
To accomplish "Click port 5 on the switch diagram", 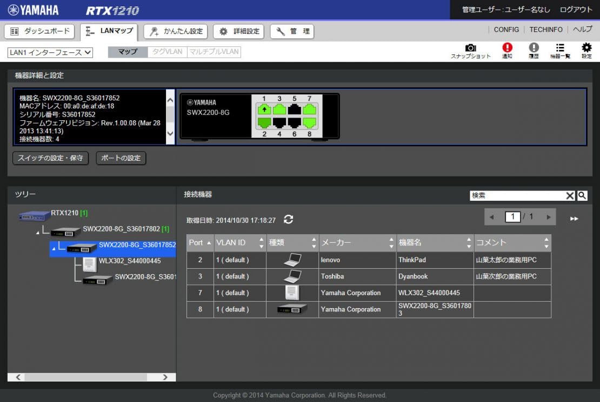I will (294, 110).
